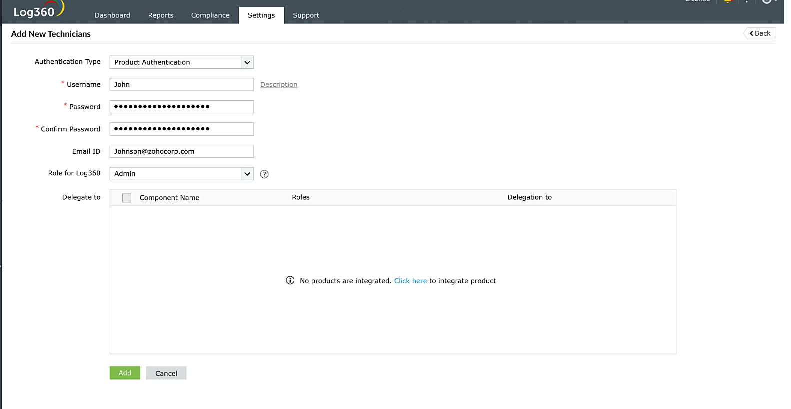Screen dimensions: 791x409
Task: Click the Roles column header
Action: point(301,197)
